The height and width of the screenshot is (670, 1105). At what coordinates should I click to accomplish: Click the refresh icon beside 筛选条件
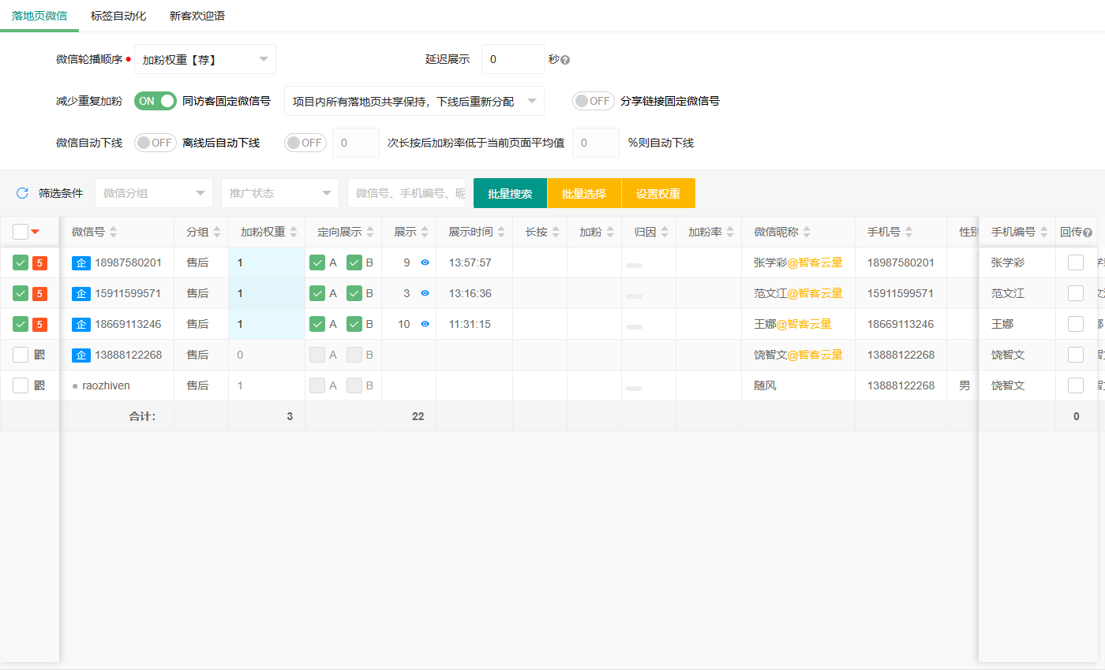click(x=22, y=193)
